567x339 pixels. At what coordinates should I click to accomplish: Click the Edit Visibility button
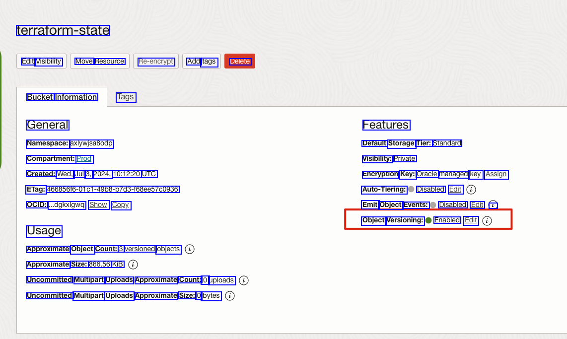point(42,61)
